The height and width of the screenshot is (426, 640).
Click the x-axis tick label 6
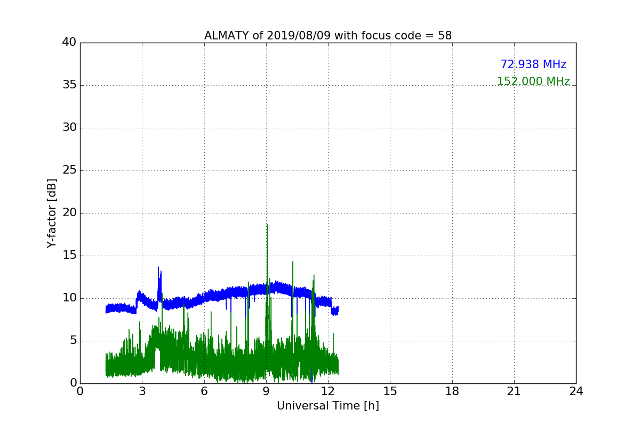(x=204, y=391)
